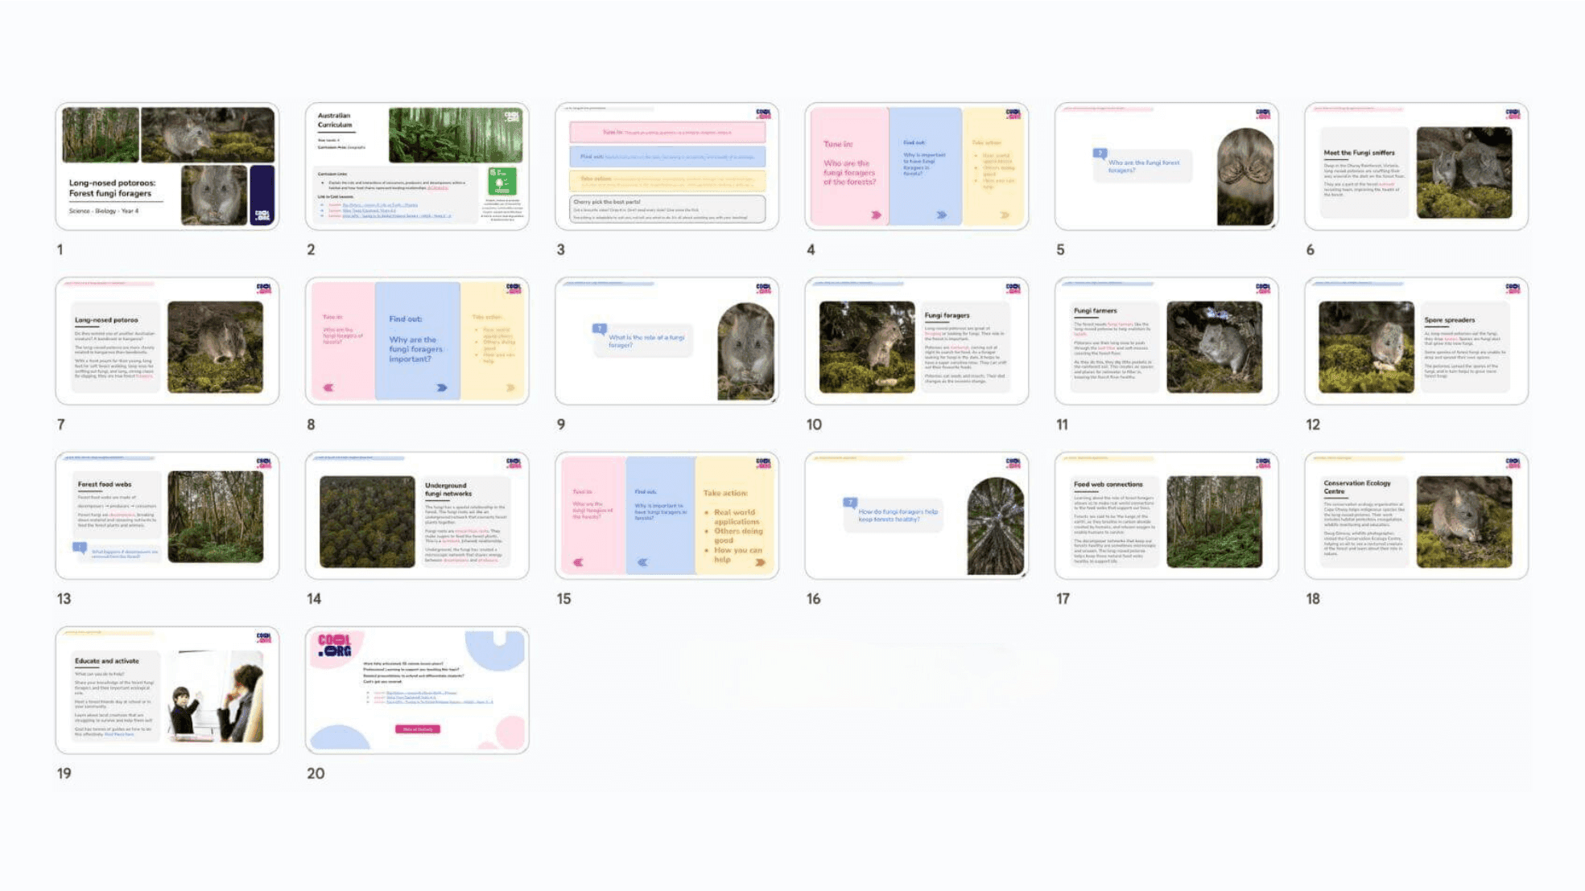The image size is (1585, 891).
Task: Click the blue forward arrow on slide 8
Action: [442, 388]
